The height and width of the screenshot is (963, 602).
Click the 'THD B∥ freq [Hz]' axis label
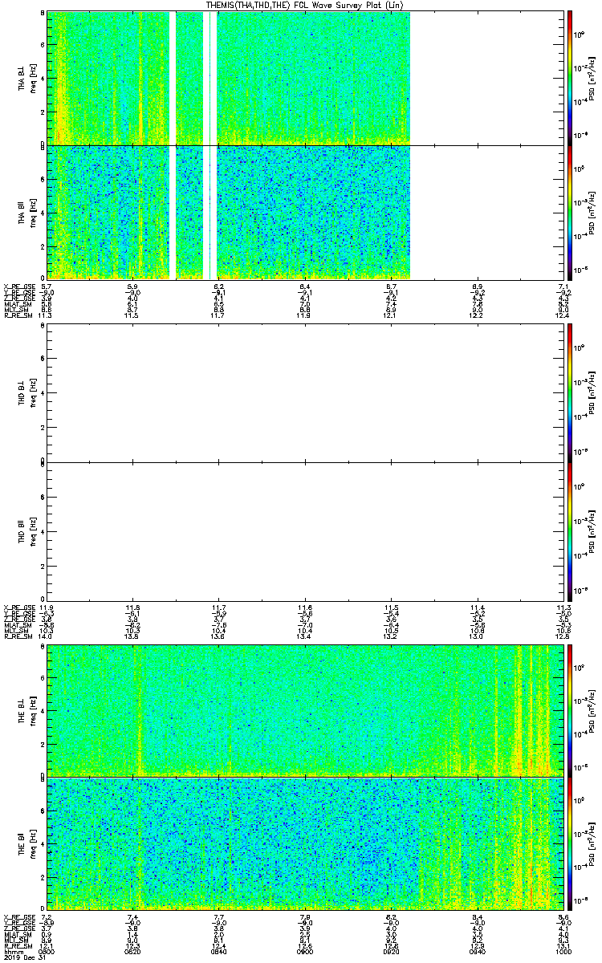tap(27, 530)
